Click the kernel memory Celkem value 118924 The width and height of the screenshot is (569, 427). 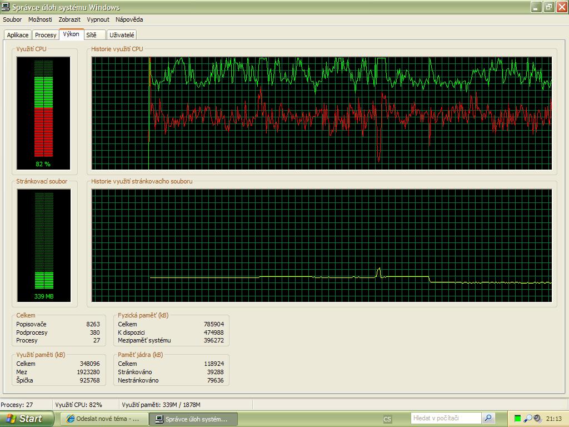coord(214,364)
